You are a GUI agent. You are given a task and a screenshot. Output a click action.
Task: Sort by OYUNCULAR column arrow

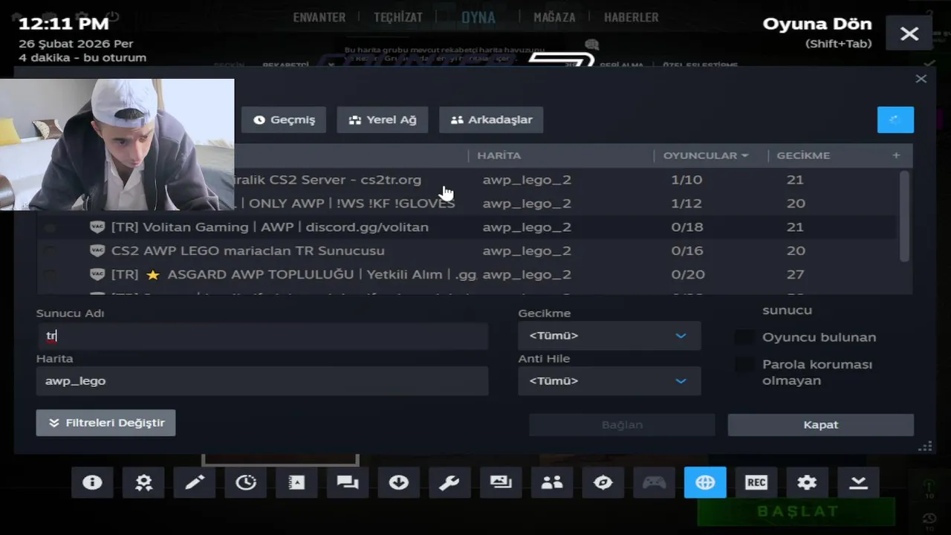(744, 155)
